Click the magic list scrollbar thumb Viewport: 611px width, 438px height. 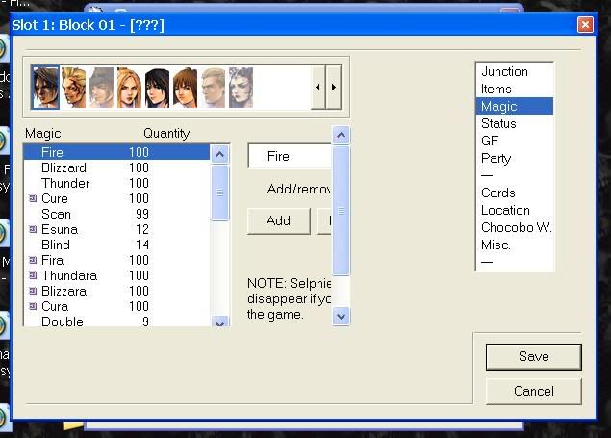(x=219, y=193)
